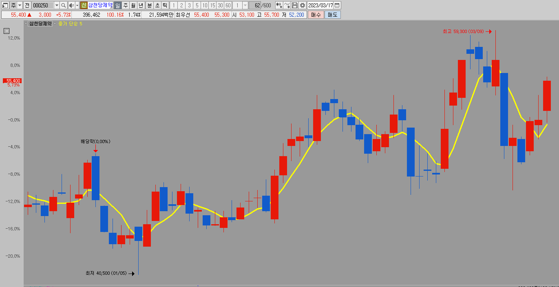Select the 30 interval preset button
The image size is (559, 287).
(220, 5)
